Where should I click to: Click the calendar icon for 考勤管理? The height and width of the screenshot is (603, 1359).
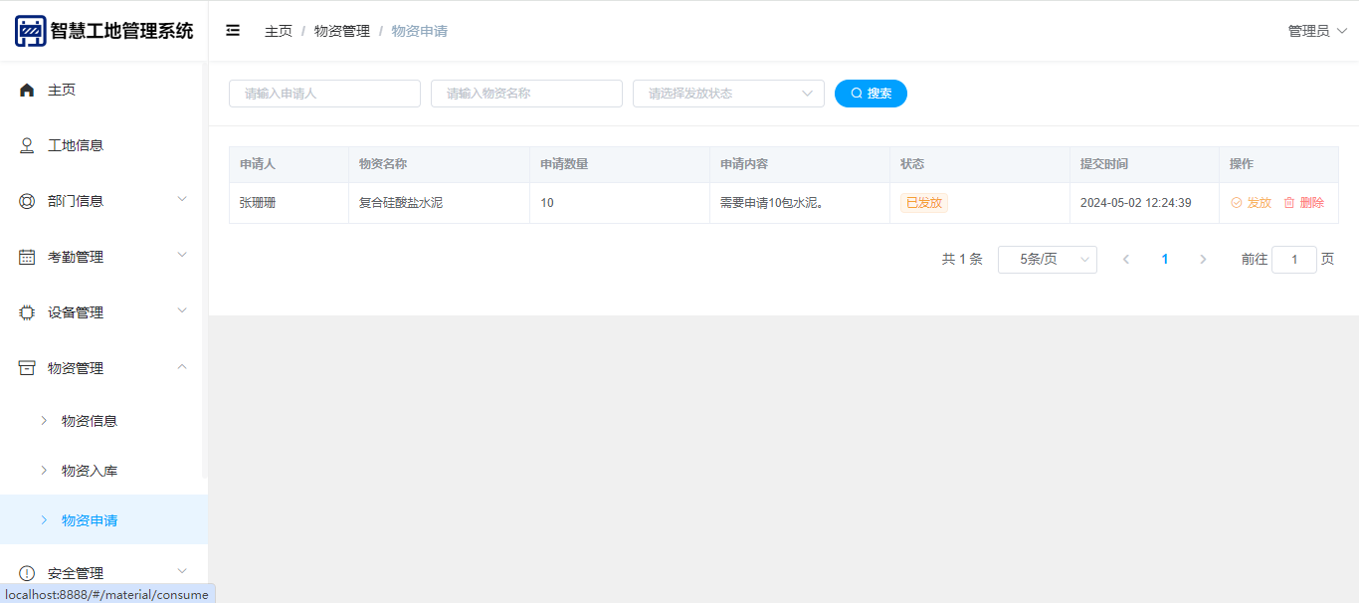(27, 257)
